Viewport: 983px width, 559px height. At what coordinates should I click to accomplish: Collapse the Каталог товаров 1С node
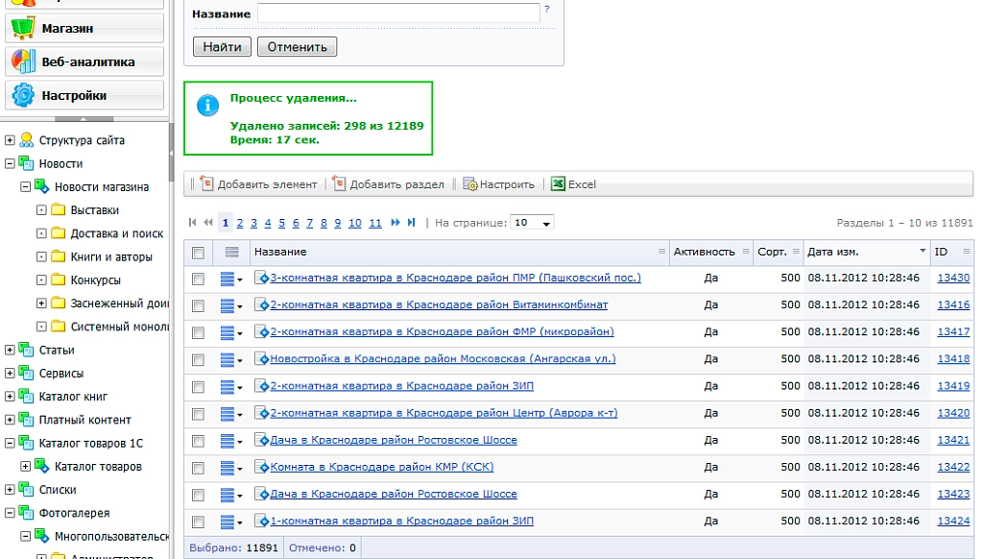pyautogui.click(x=10, y=443)
